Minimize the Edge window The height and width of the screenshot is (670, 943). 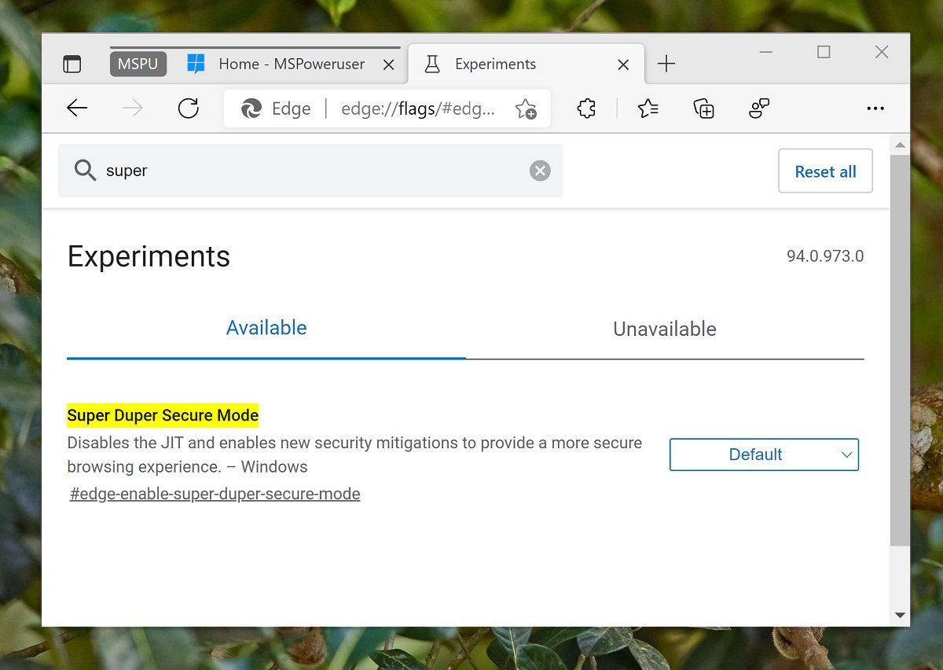coord(766,52)
